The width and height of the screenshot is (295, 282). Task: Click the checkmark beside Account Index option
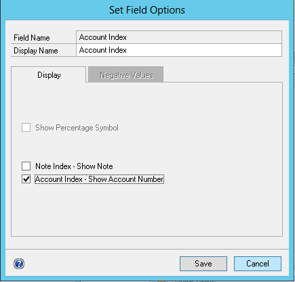coord(26,179)
